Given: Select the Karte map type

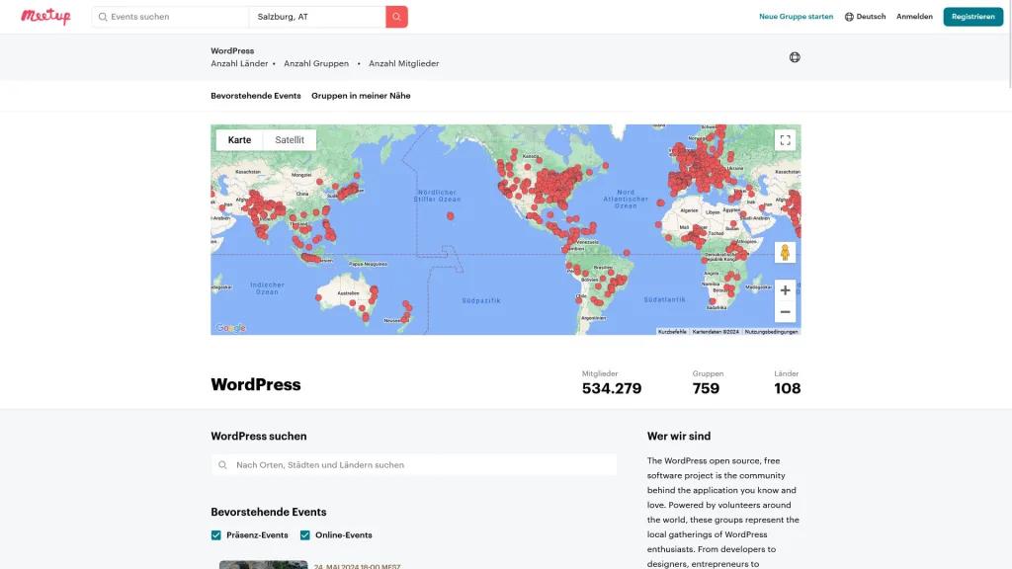Looking at the screenshot, I should click(x=239, y=140).
